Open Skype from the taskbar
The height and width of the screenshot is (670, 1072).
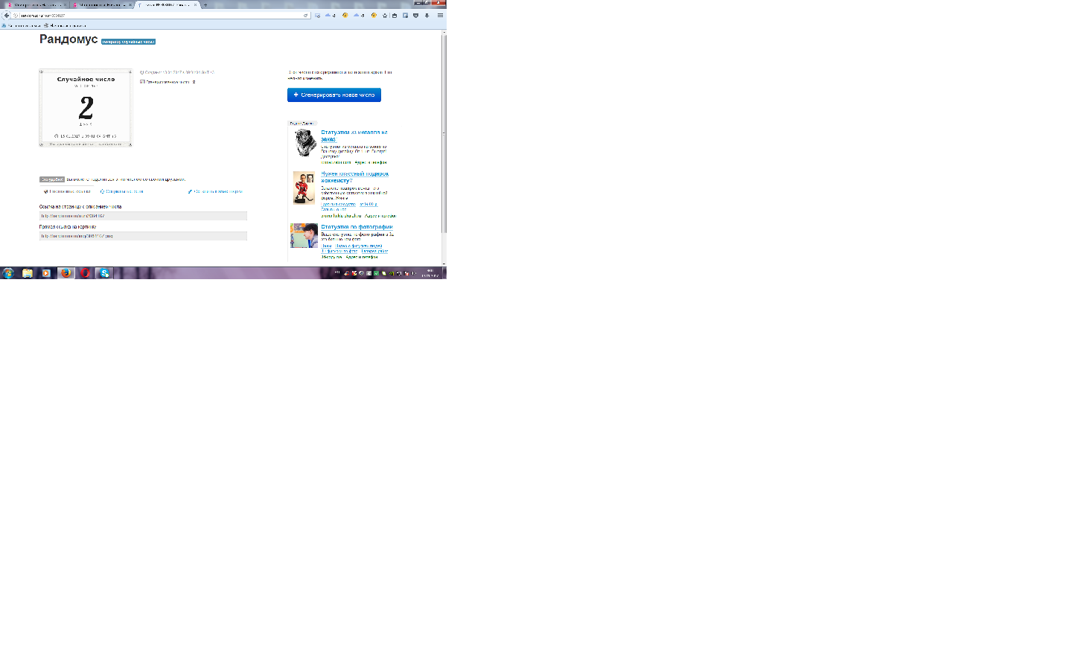(104, 273)
